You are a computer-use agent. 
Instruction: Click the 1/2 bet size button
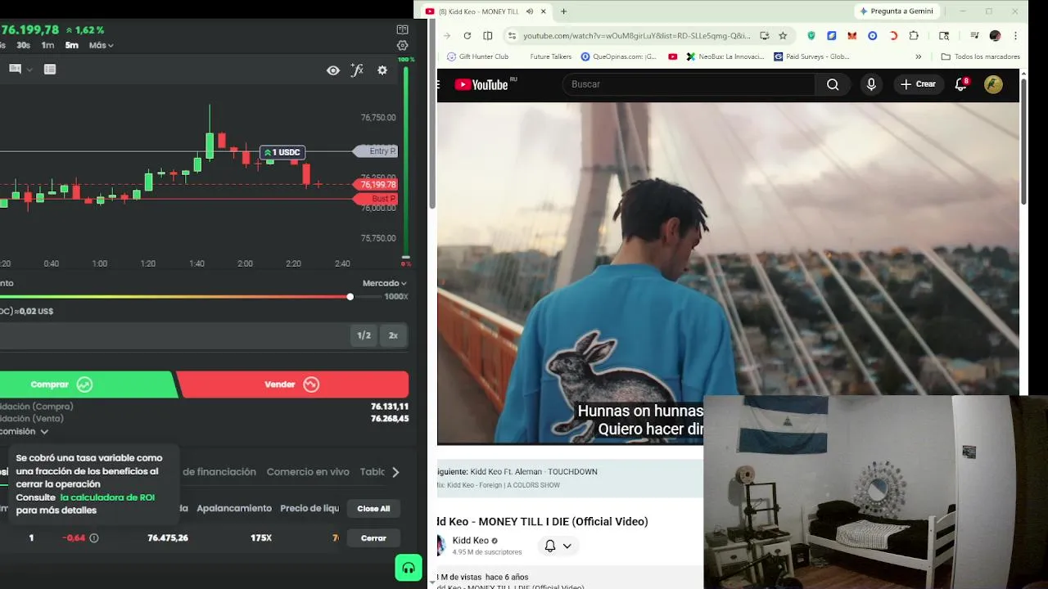coord(364,335)
